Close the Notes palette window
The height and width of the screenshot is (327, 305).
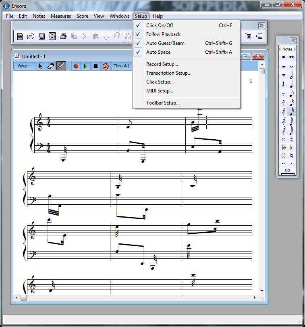point(293,40)
